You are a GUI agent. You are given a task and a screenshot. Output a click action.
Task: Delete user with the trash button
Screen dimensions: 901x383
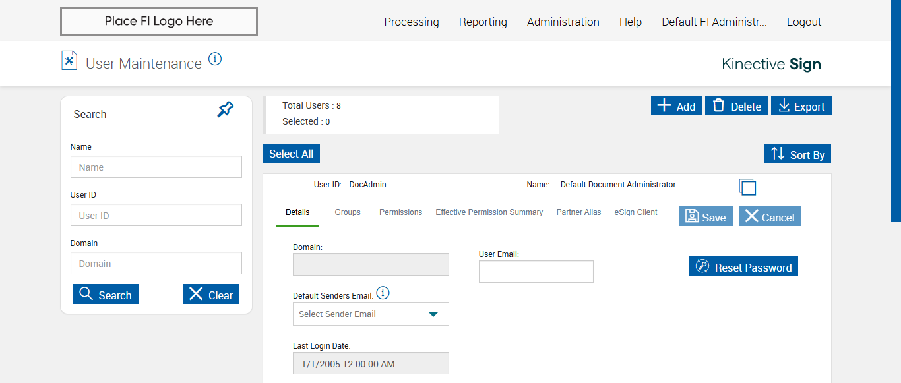point(736,106)
